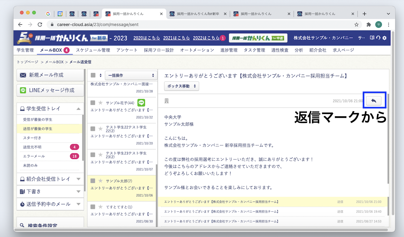The image size is (404, 237).
Task: Check the テスト学生22 message checkbox
Action: point(93,129)
